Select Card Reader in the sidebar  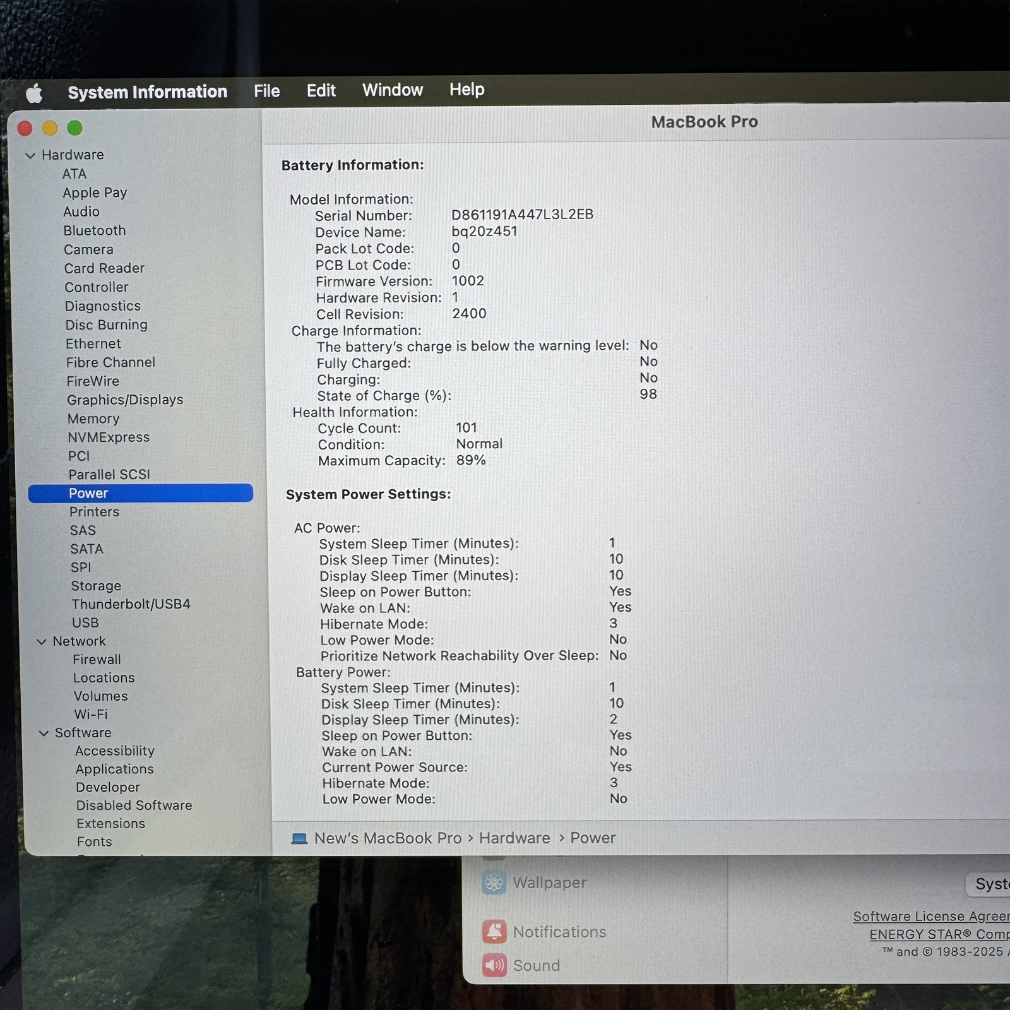pos(104,268)
